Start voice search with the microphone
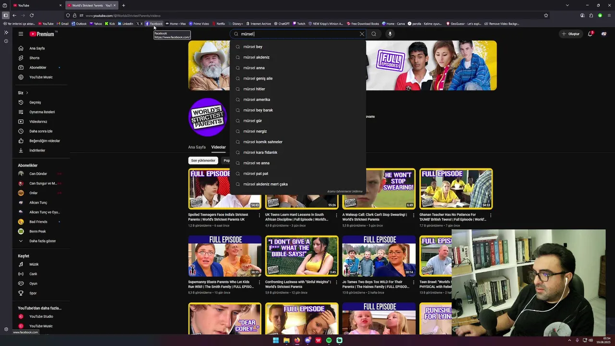The image size is (615, 346). click(390, 34)
